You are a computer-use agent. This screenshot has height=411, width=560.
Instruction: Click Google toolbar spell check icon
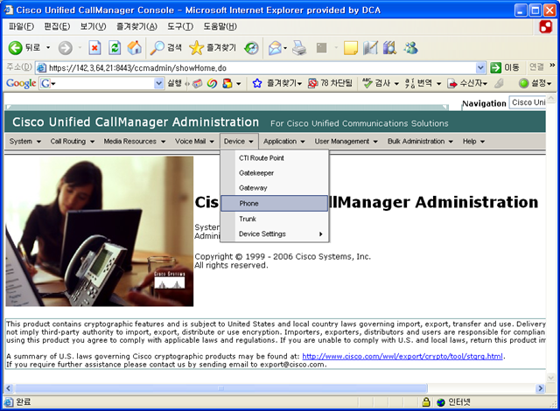click(x=367, y=83)
